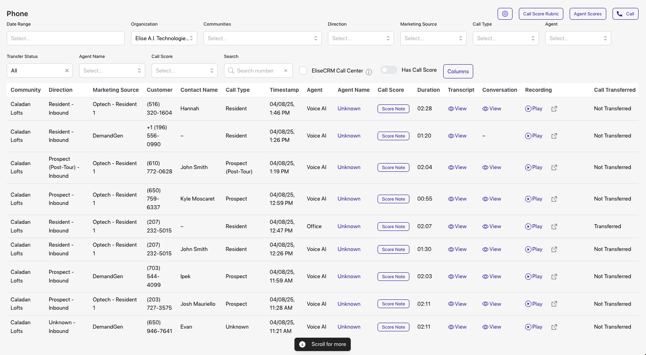Click Unknown agent name for Hannah's call
646x355 pixels.
tap(349, 109)
